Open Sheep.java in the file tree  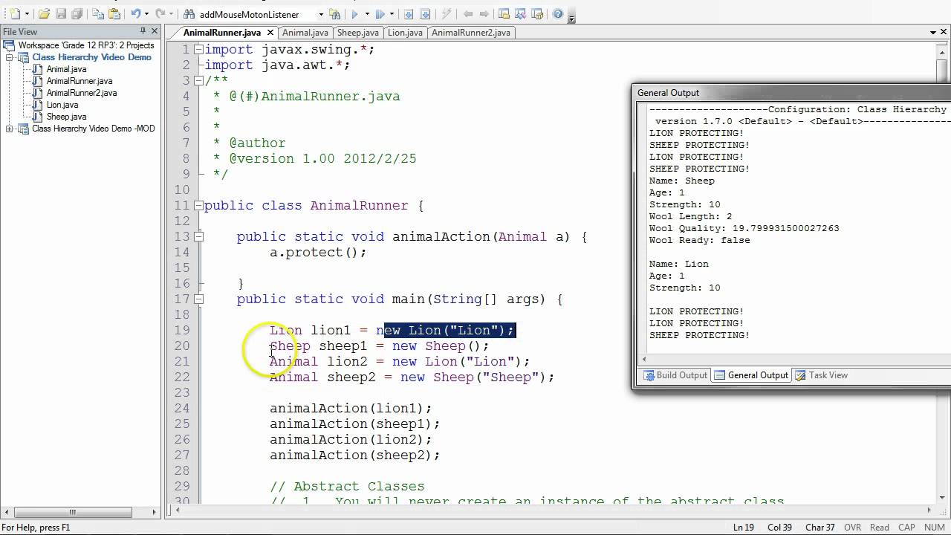tap(67, 117)
